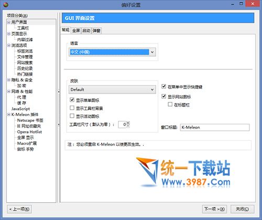Screen dimensions: 262x220
Task: Select 历史纪录 in category tree
Action: 25,68
